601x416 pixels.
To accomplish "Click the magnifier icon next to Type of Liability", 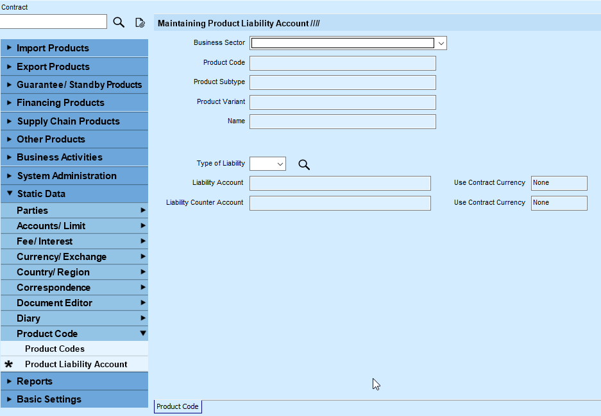I will coord(304,164).
